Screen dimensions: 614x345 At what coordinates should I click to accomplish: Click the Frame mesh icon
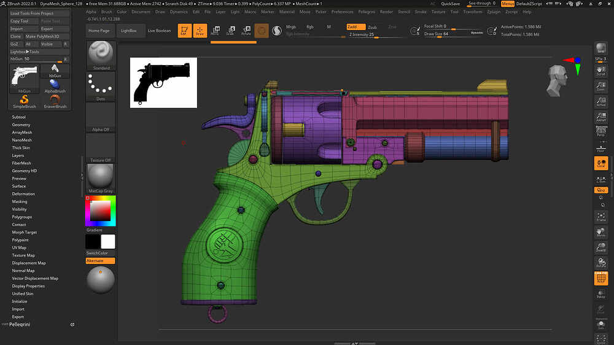click(600, 217)
